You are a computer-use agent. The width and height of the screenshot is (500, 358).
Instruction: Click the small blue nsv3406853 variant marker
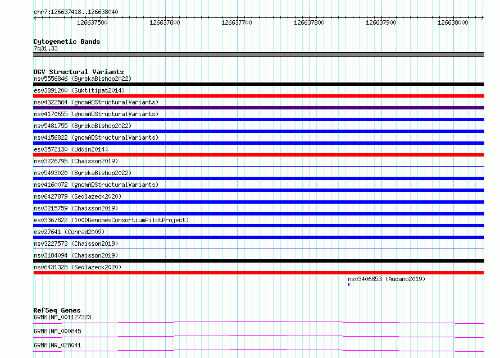tap(349, 284)
